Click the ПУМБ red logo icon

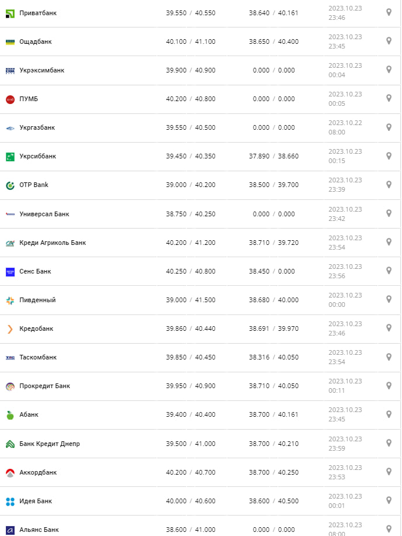[10, 99]
